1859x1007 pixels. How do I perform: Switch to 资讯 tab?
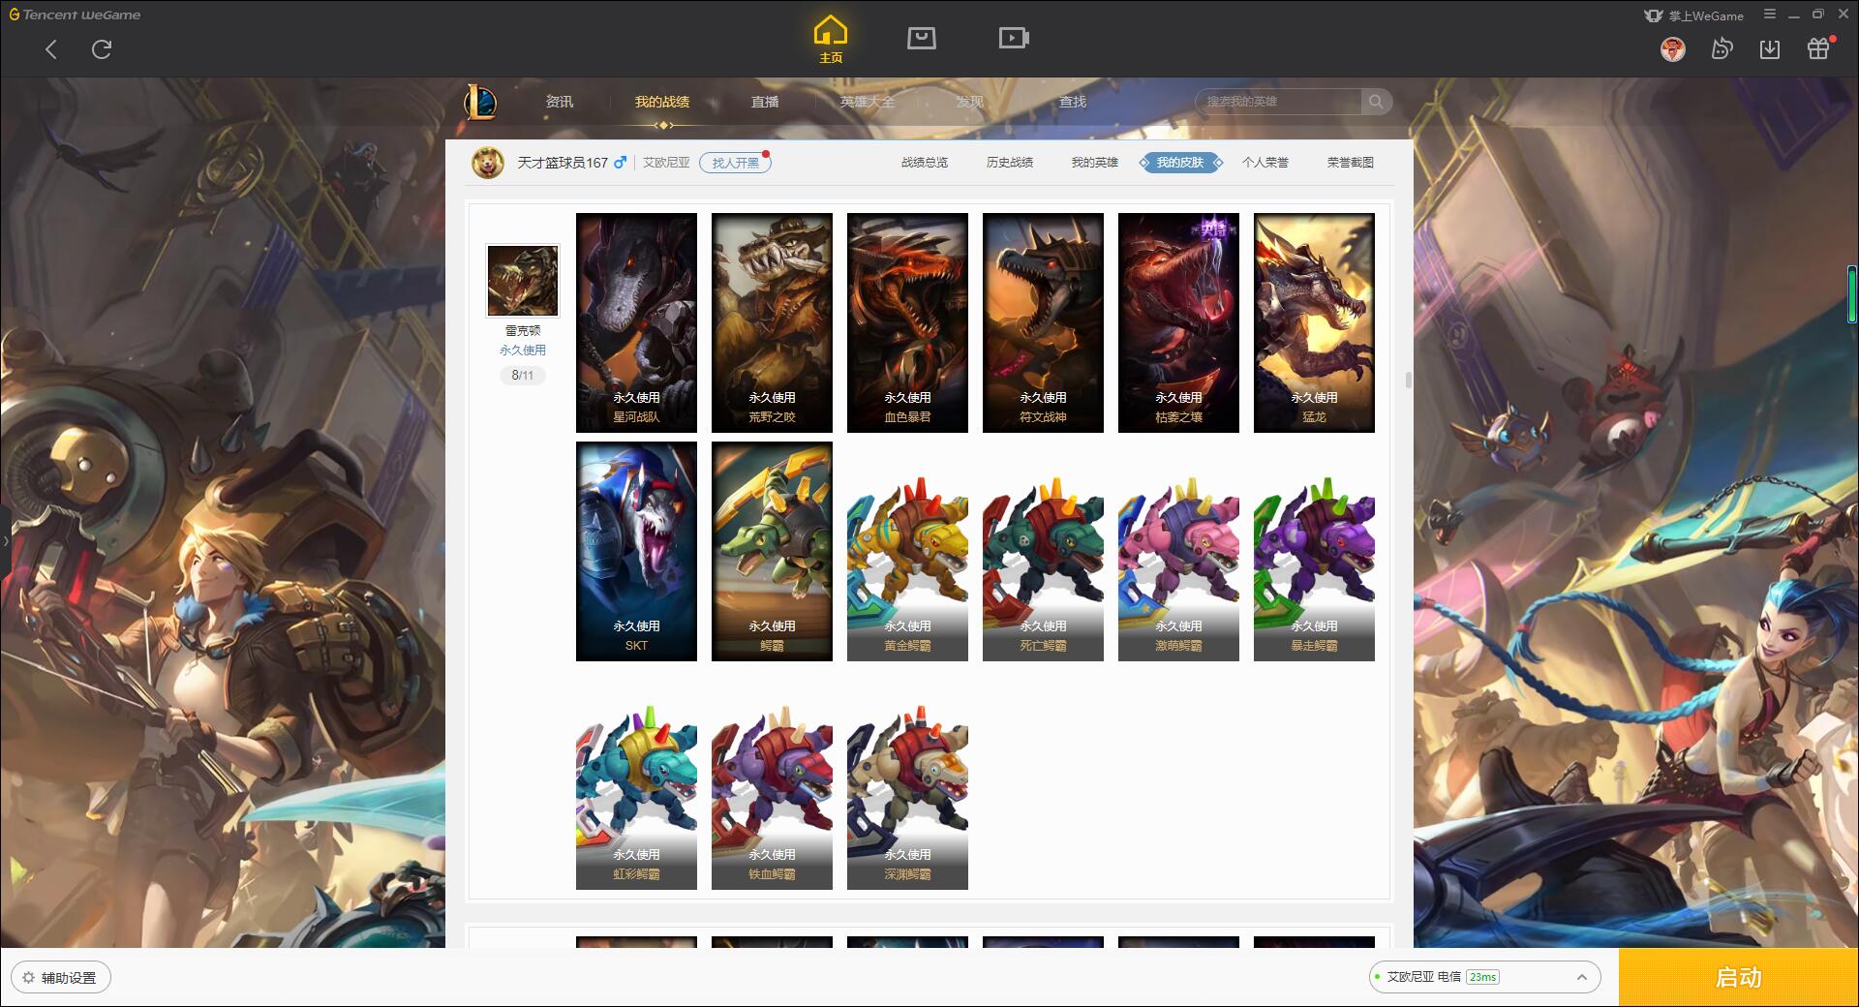click(x=559, y=102)
